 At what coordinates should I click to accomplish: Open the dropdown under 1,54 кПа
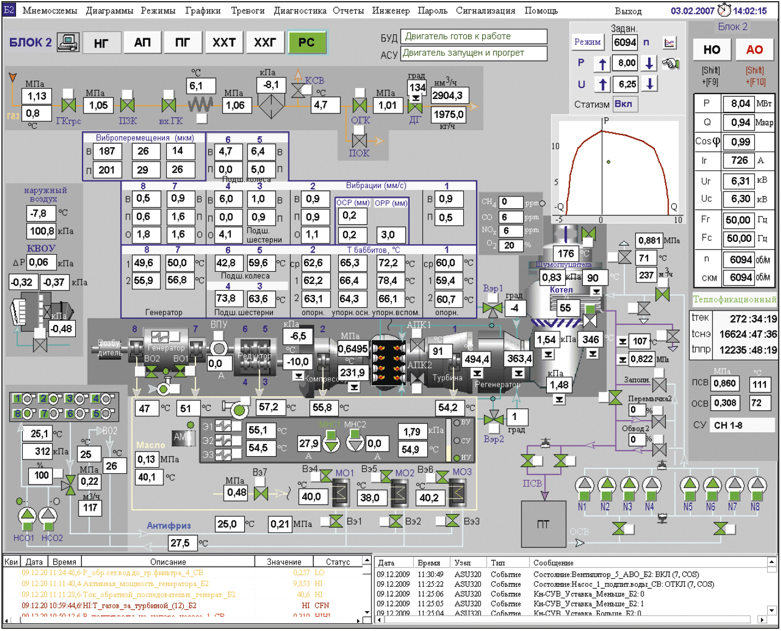[548, 354]
